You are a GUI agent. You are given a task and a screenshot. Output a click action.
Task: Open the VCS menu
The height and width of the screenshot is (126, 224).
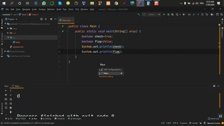(x=77, y=9)
